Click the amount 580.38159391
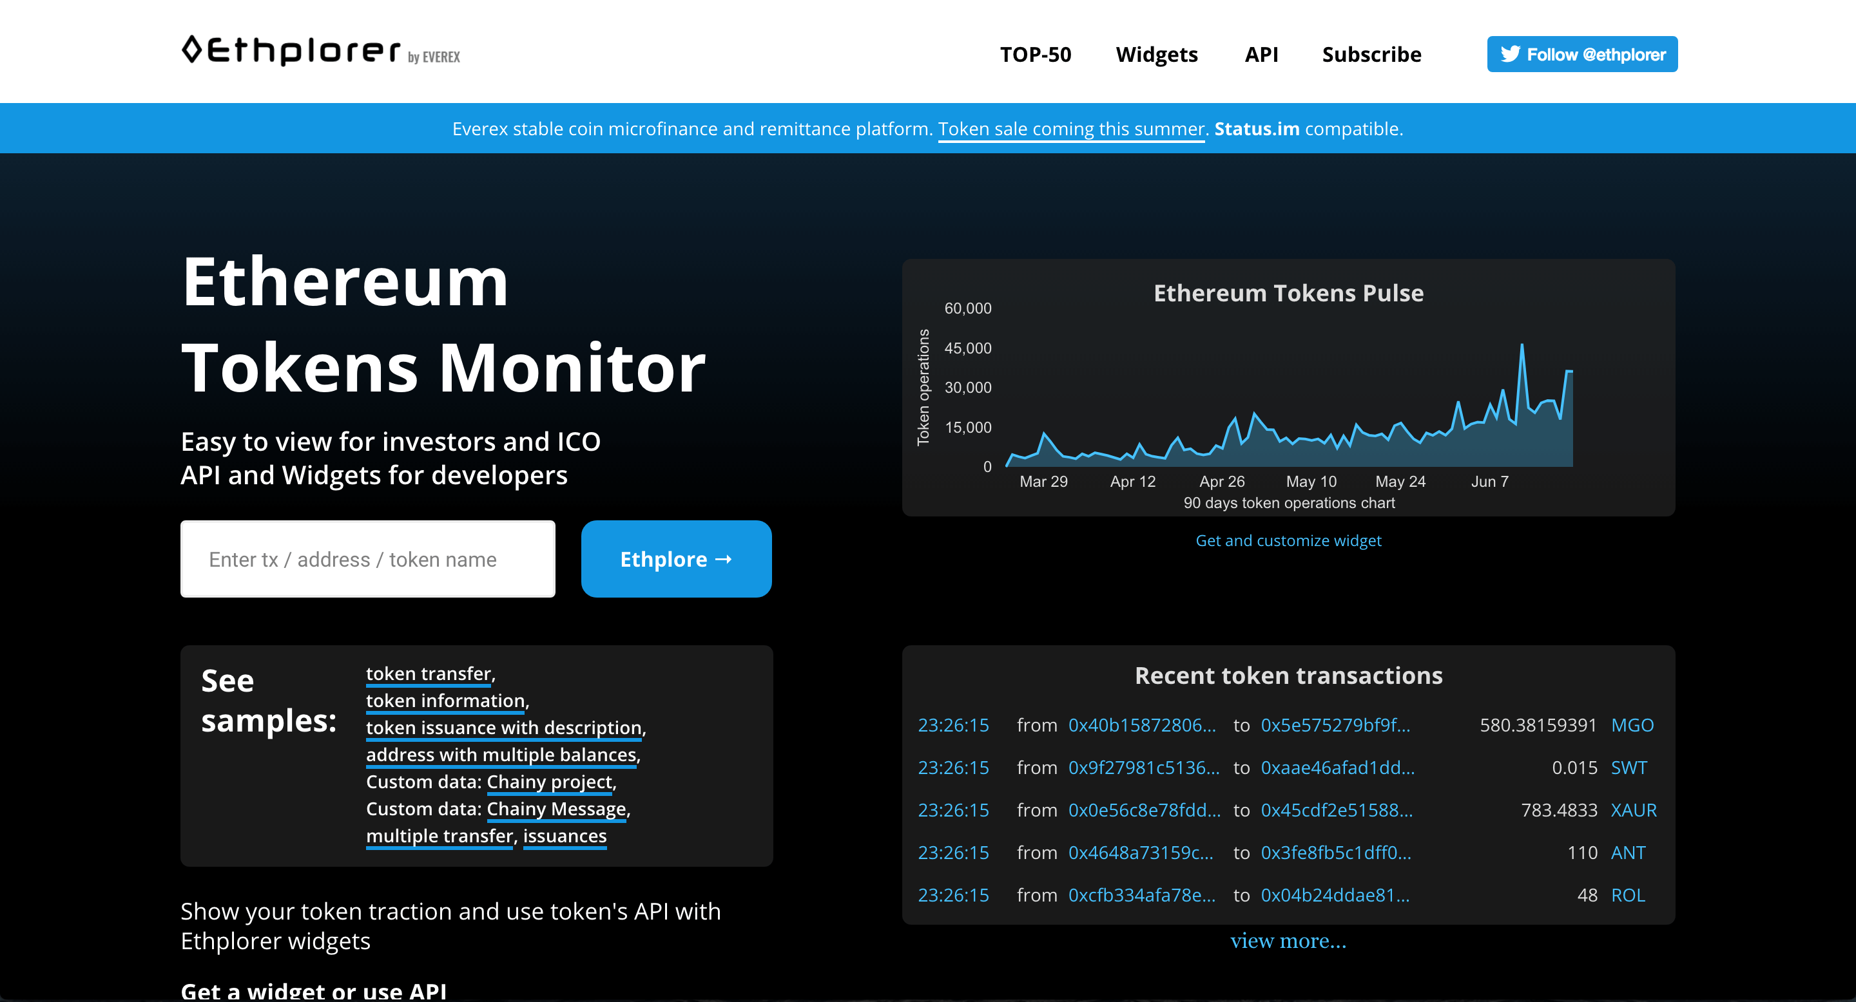This screenshot has height=1002, width=1856. pyautogui.click(x=1538, y=725)
